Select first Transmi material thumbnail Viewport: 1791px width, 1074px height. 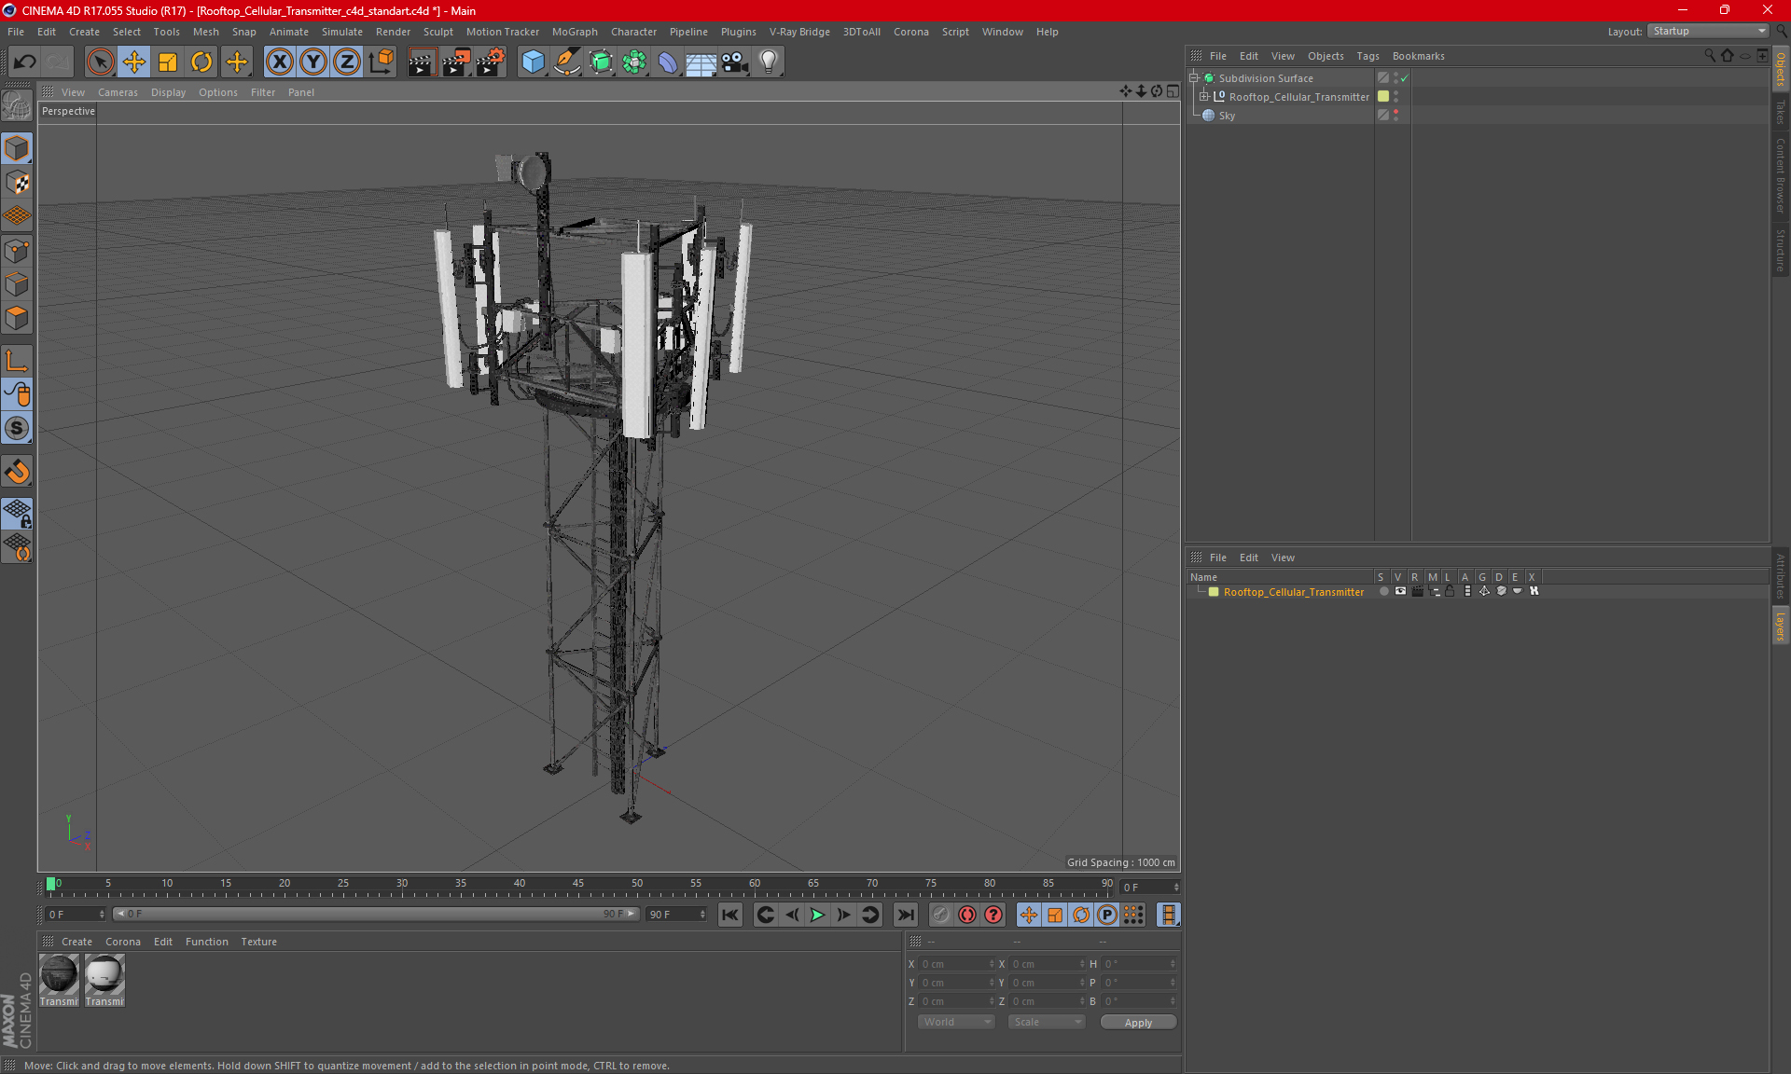coord(59,980)
